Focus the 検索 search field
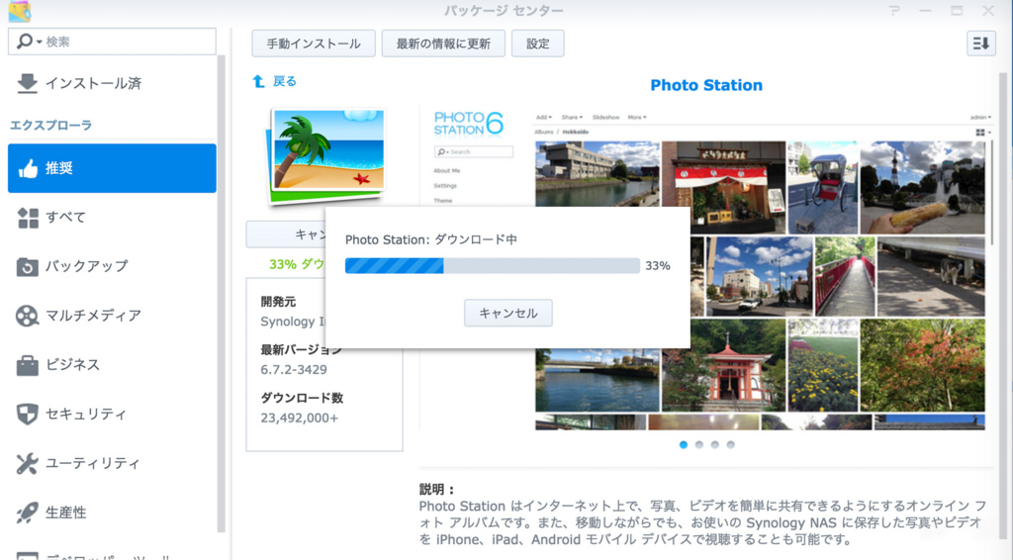This screenshot has width=1013, height=560. [113, 42]
